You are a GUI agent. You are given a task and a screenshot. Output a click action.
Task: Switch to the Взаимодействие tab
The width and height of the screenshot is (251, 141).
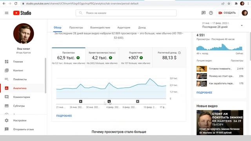pyautogui.click(x=100, y=27)
